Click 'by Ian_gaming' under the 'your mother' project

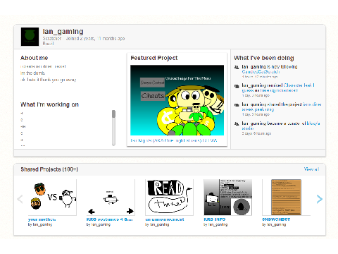[x=40, y=224]
